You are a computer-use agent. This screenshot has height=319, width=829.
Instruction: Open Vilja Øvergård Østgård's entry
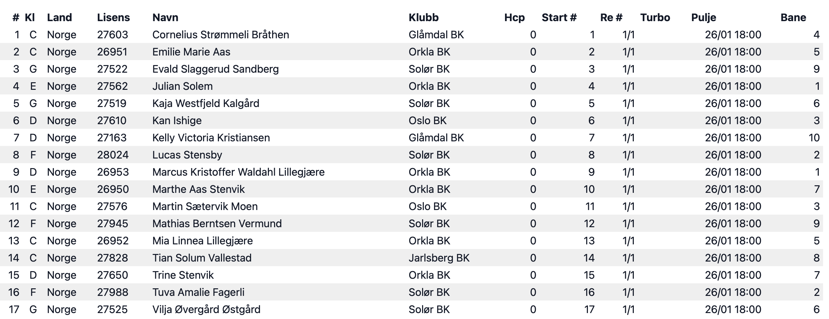tap(206, 309)
